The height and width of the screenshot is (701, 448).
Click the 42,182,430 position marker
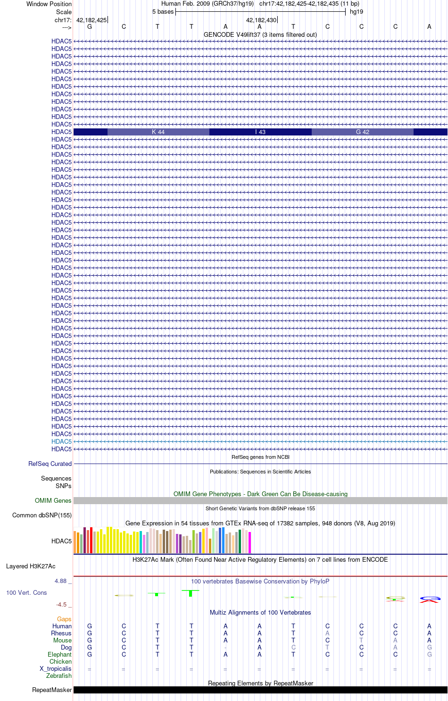click(x=261, y=20)
